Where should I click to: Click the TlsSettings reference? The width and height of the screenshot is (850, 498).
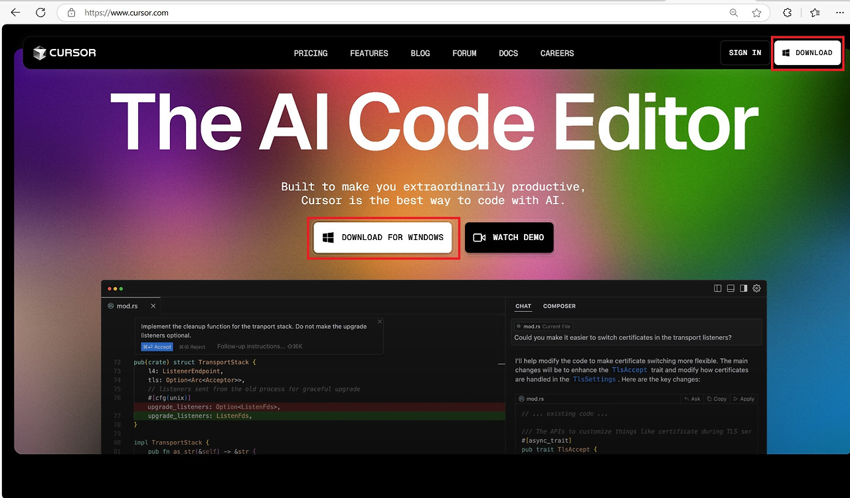(x=594, y=379)
